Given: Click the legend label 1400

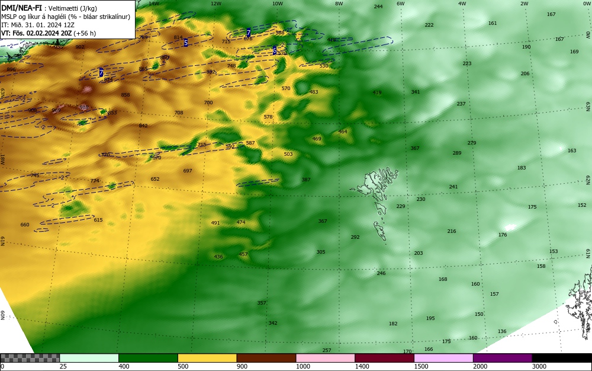Looking at the screenshot, I should pyautogui.click(x=362, y=366).
